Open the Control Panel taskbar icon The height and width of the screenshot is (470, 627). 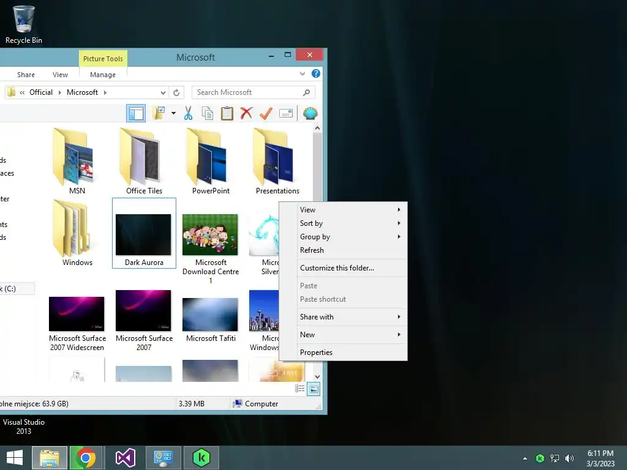[163, 458]
